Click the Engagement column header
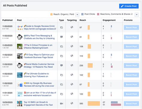 click(109, 20)
